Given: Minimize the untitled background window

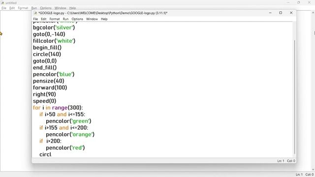Looking at the screenshot, I should pos(288,2).
